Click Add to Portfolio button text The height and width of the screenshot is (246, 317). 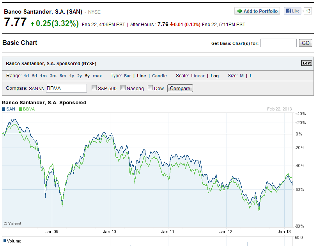tap(260, 11)
